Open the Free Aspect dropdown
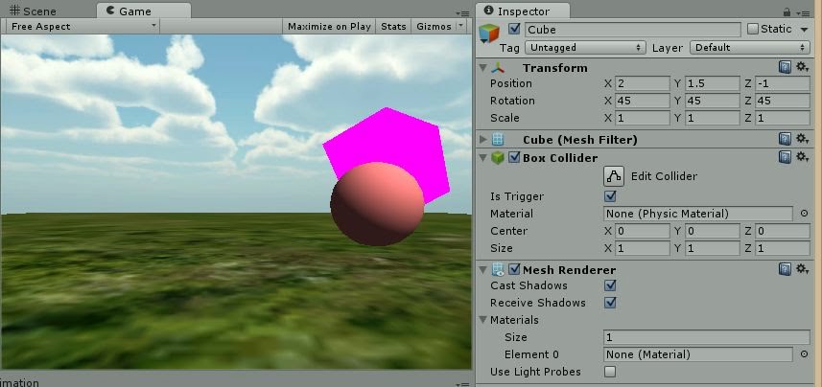 (x=82, y=26)
